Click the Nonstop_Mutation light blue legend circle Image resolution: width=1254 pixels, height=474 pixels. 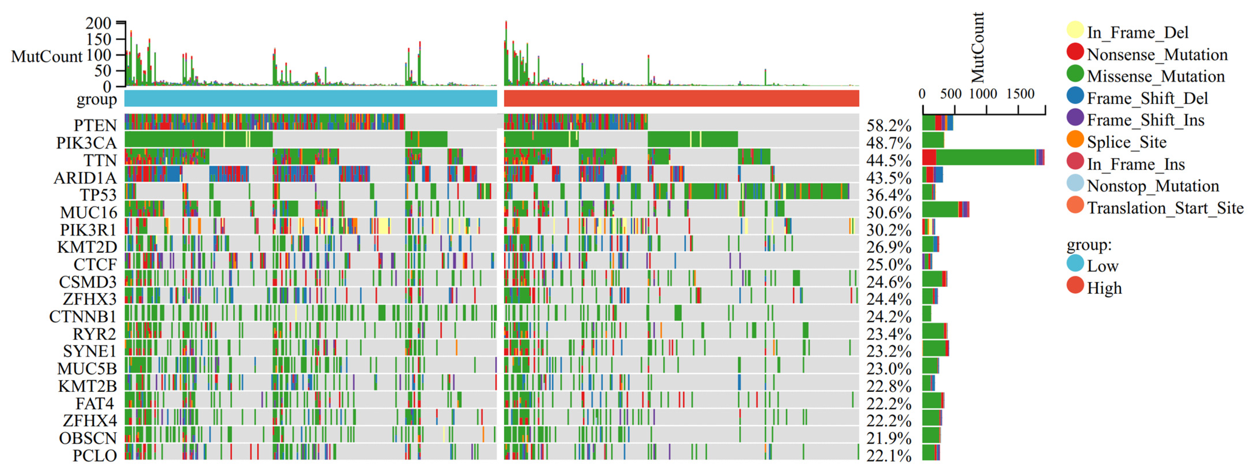[1075, 183]
